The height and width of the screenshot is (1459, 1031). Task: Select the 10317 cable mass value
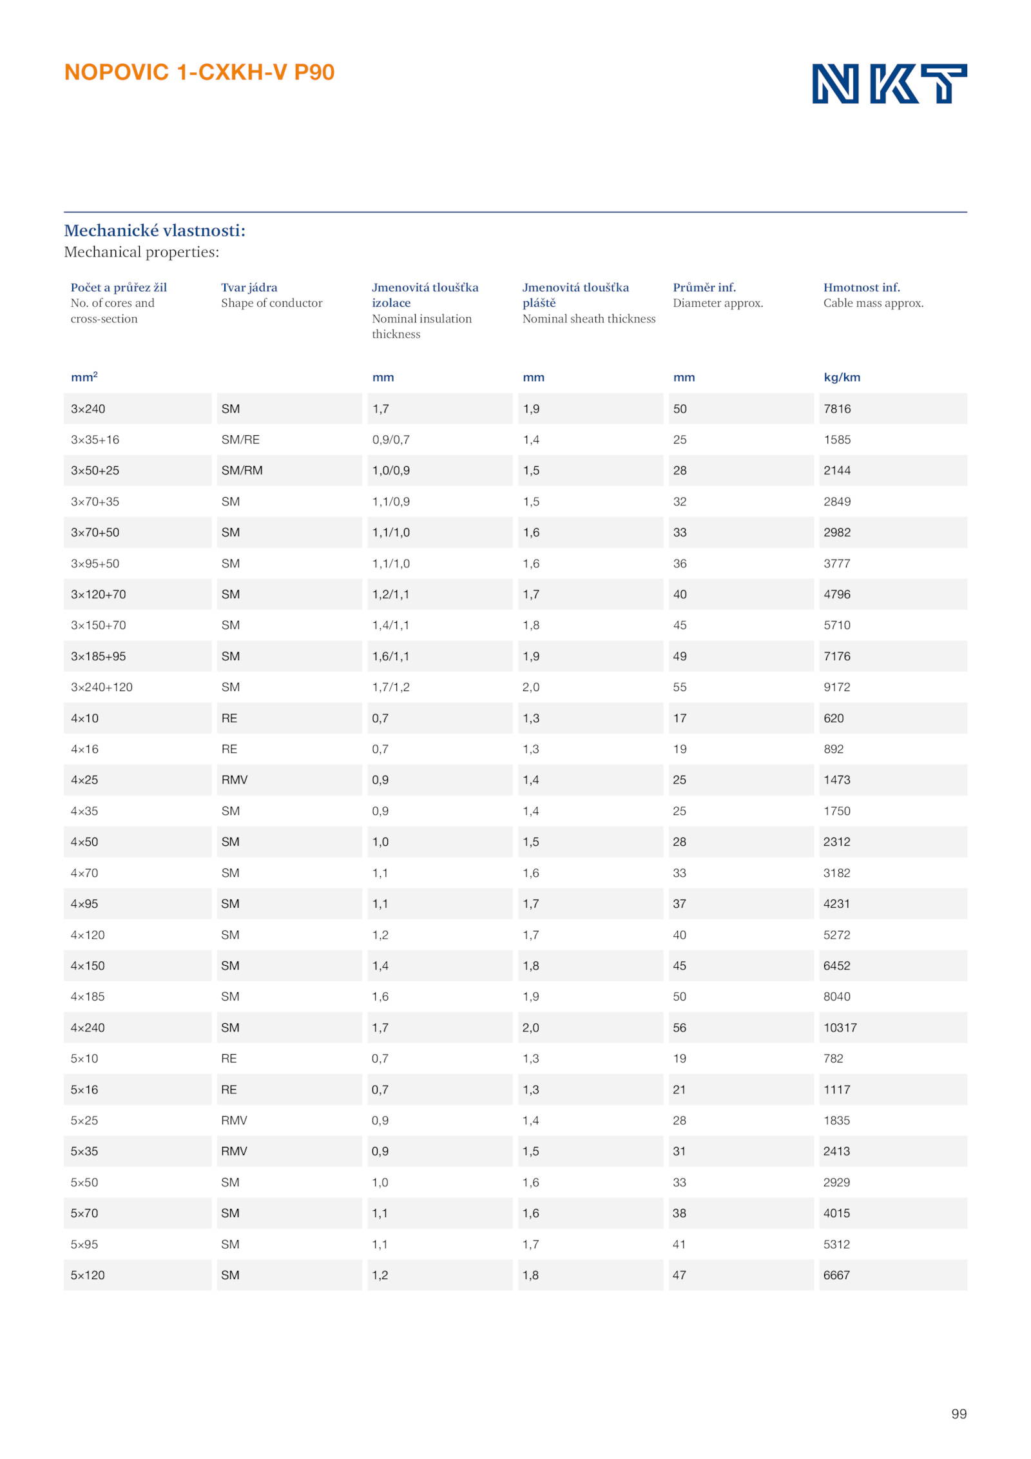(840, 1028)
